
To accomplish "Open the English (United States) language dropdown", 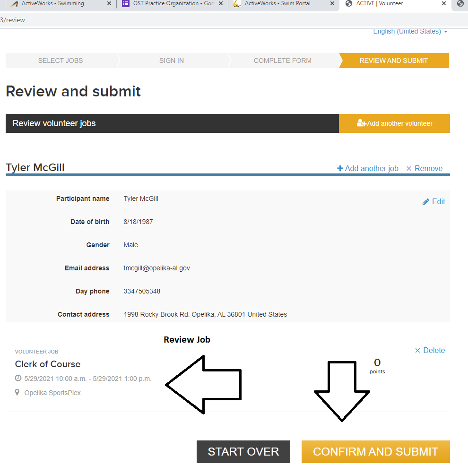I will tap(410, 31).
